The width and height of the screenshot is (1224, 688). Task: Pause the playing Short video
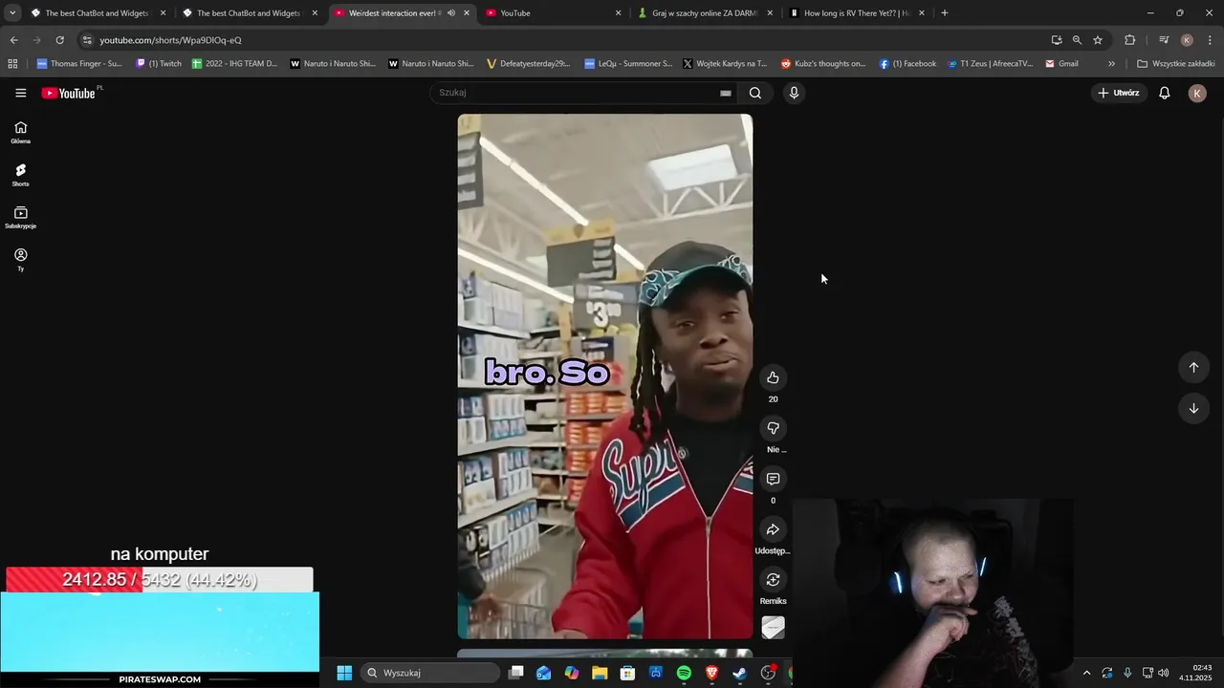click(604, 376)
